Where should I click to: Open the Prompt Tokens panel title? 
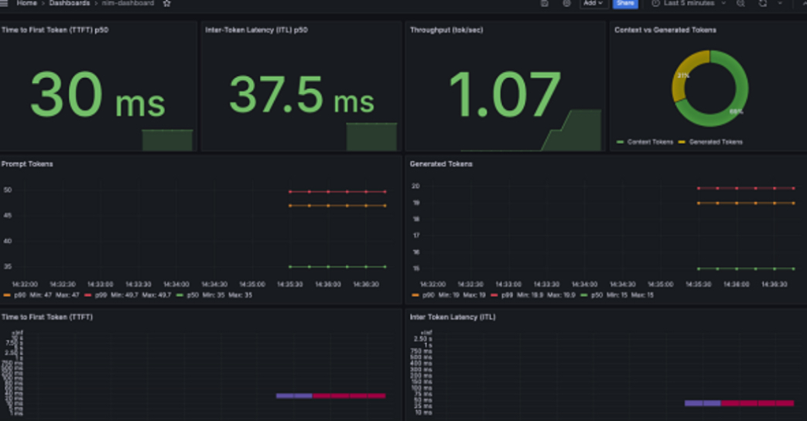(27, 163)
